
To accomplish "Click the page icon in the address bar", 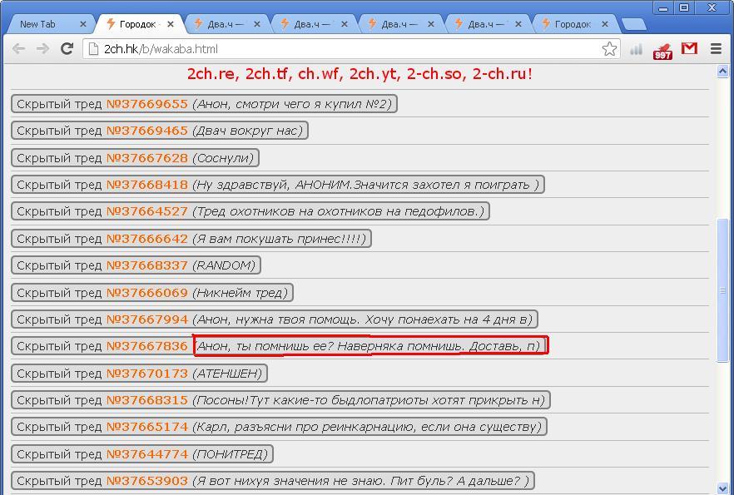I will click(93, 48).
